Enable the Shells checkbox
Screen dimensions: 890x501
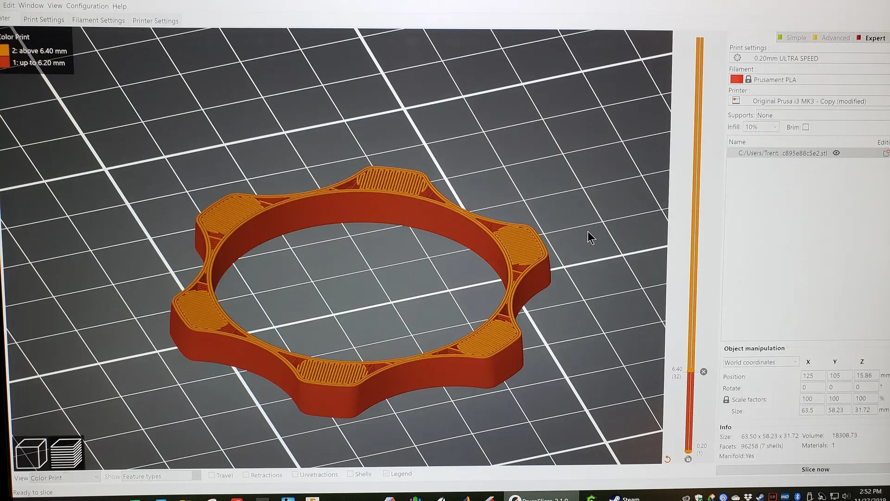tap(350, 474)
